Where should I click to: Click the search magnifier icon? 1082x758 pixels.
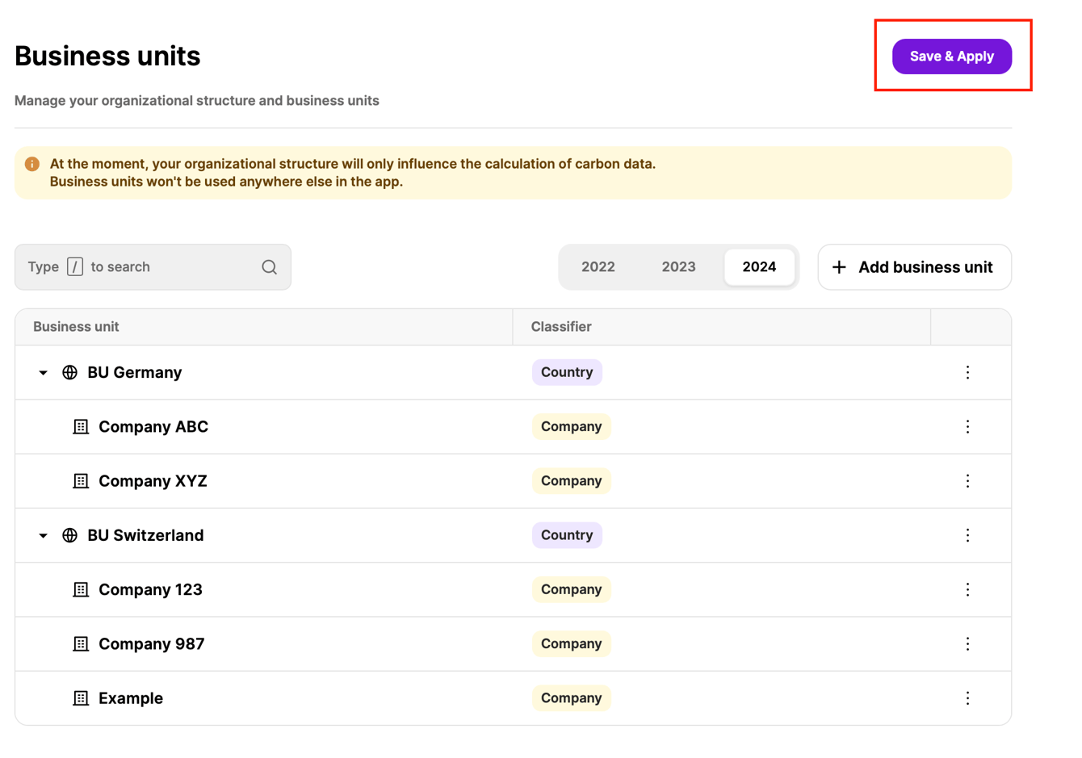click(269, 267)
